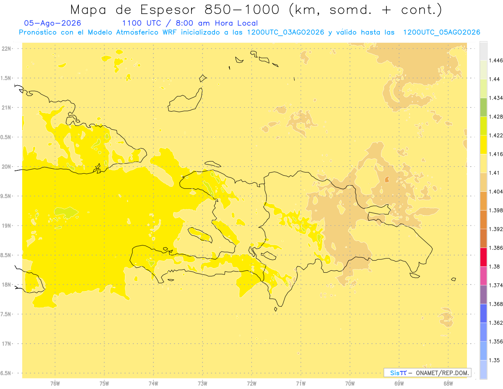Select the tan legend swatch between 1.404 and 1.41
Viewport: 503px width, 389px height.
coord(483,182)
